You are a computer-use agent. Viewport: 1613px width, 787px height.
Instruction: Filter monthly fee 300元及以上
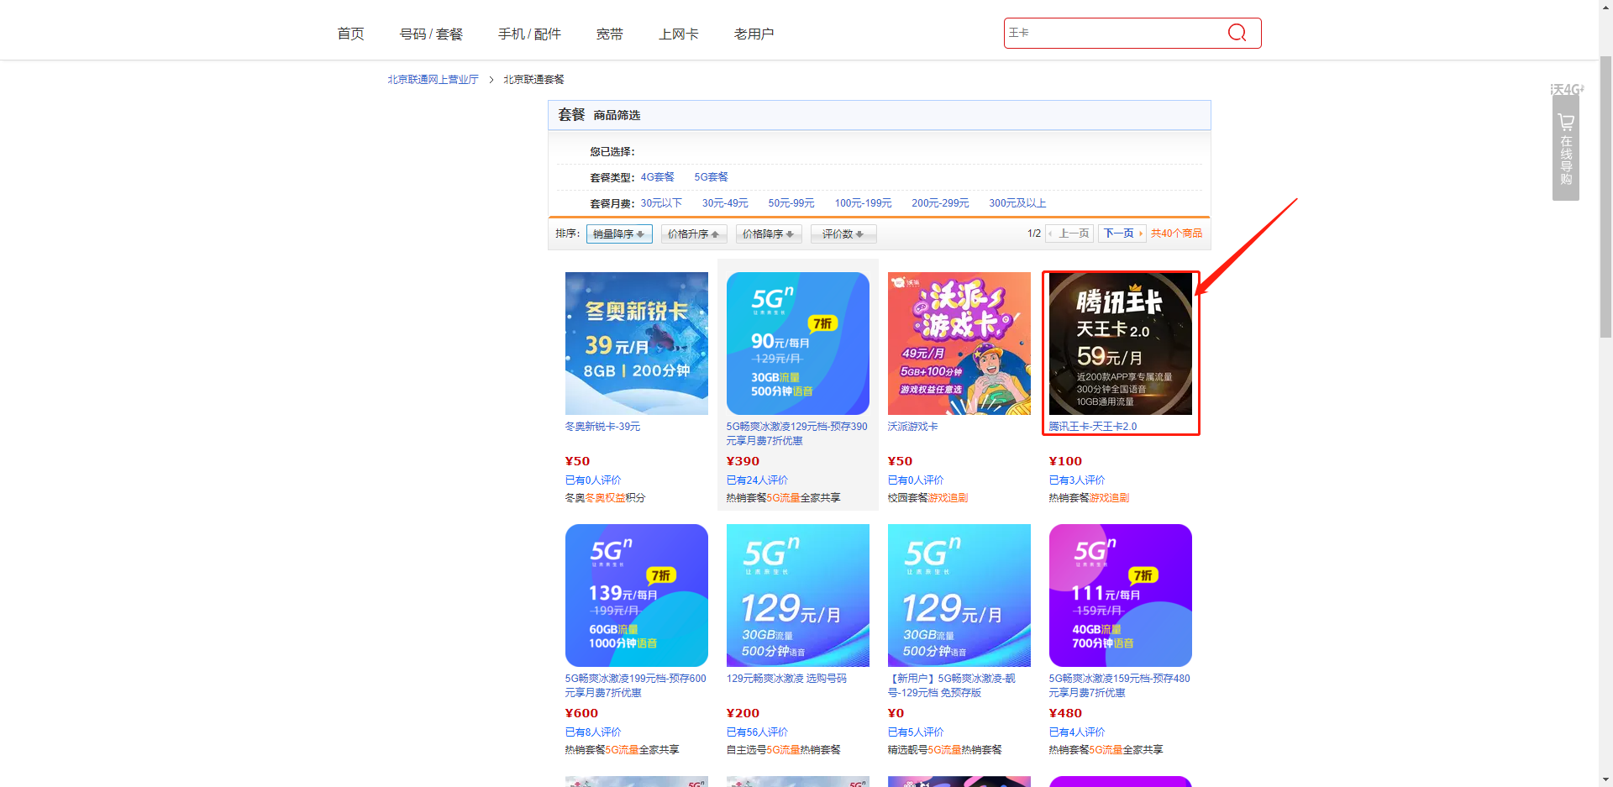point(1017,203)
